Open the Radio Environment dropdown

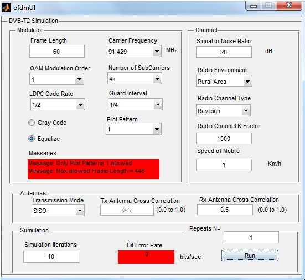click(x=224, y=81)
